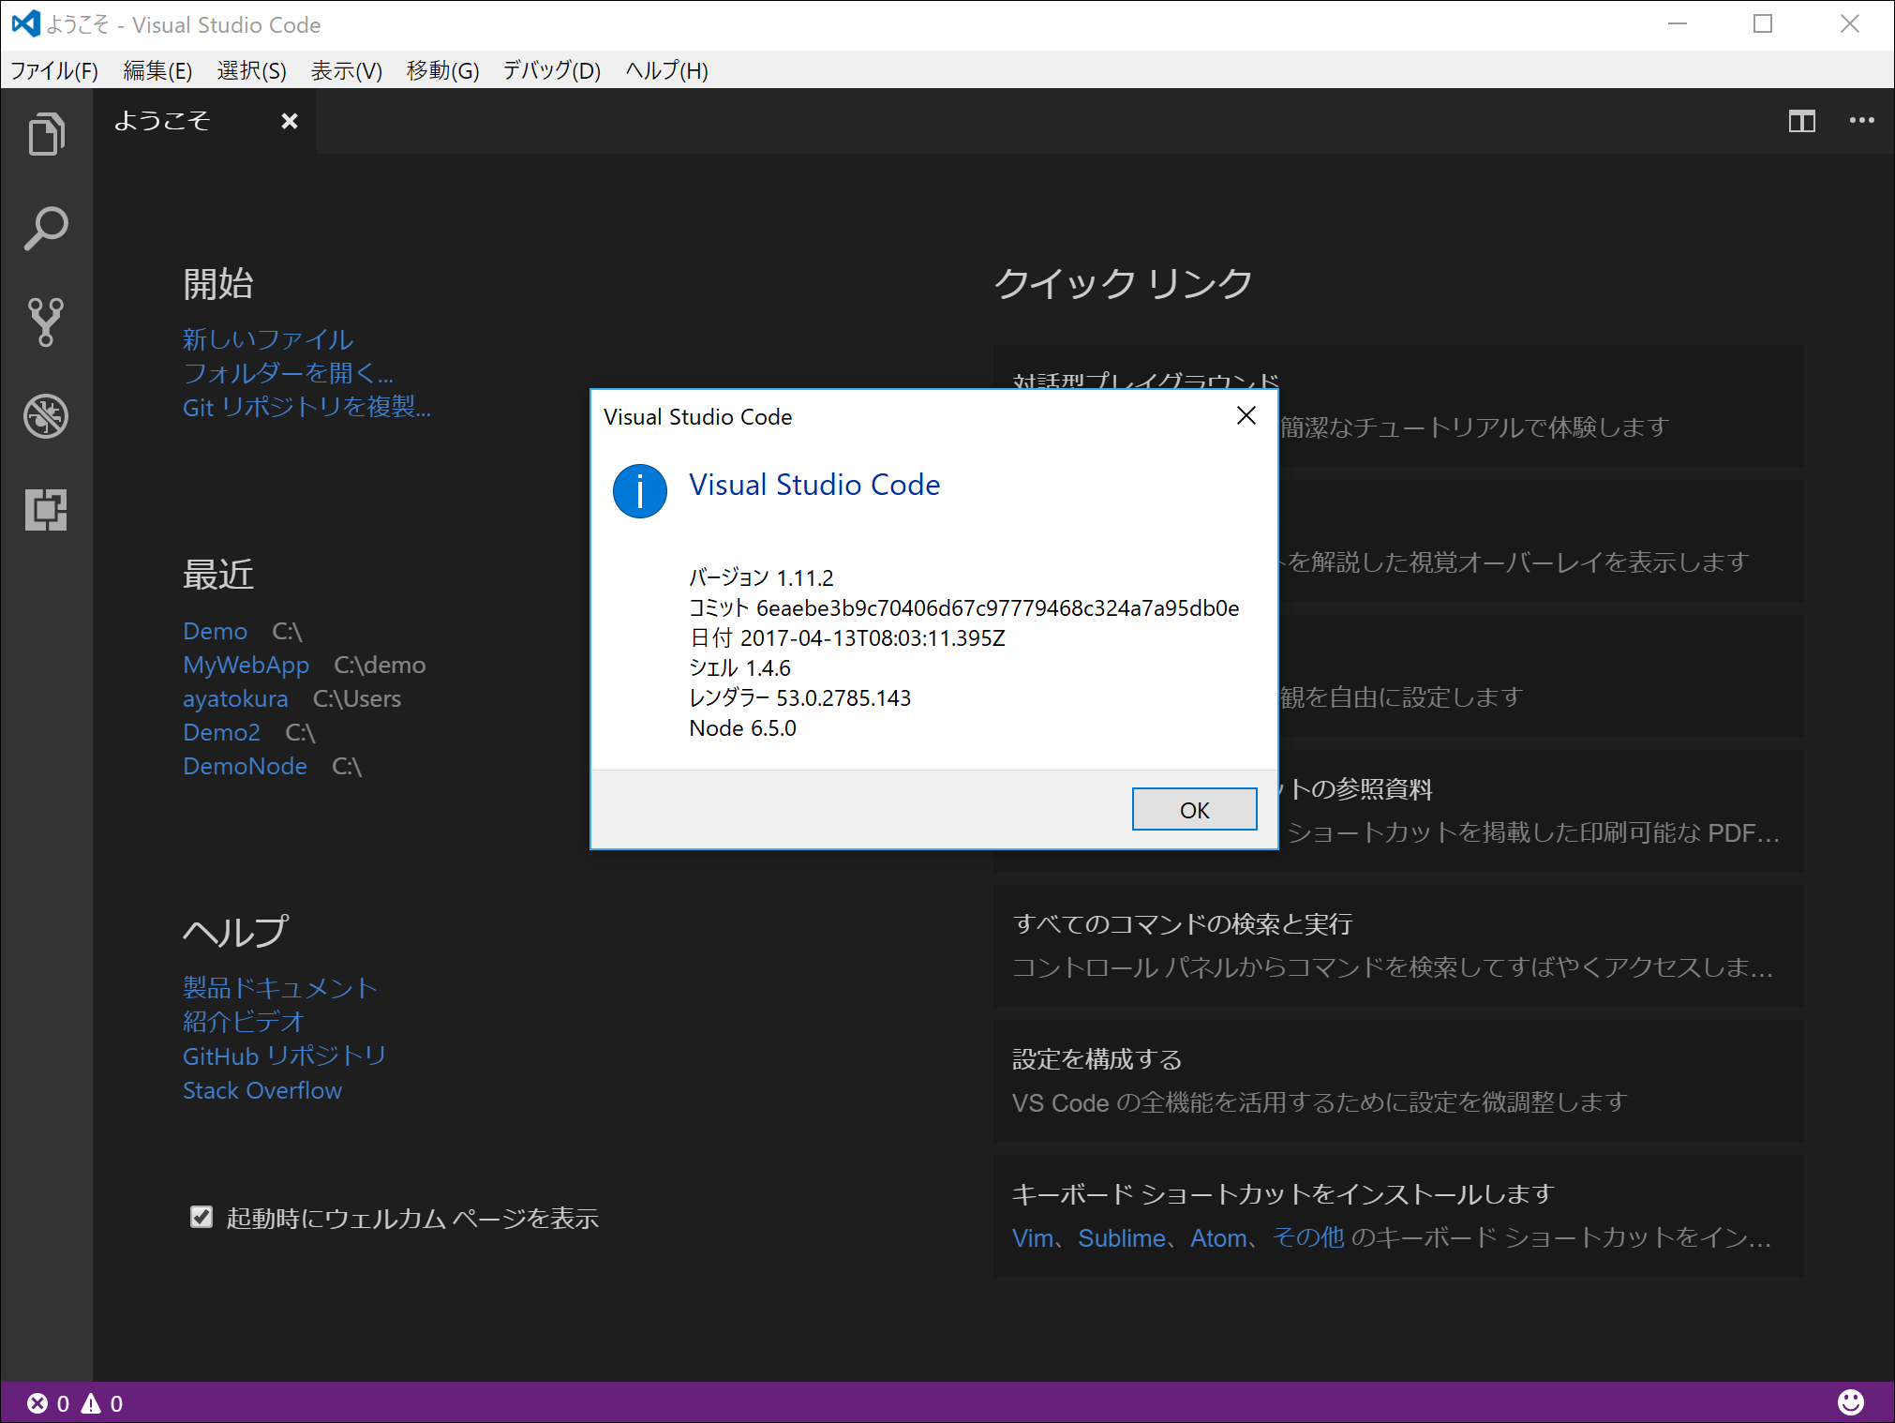Open Source Control (Git) panel icon
Screen dimensions: 1895x1423
coord(46,322)
